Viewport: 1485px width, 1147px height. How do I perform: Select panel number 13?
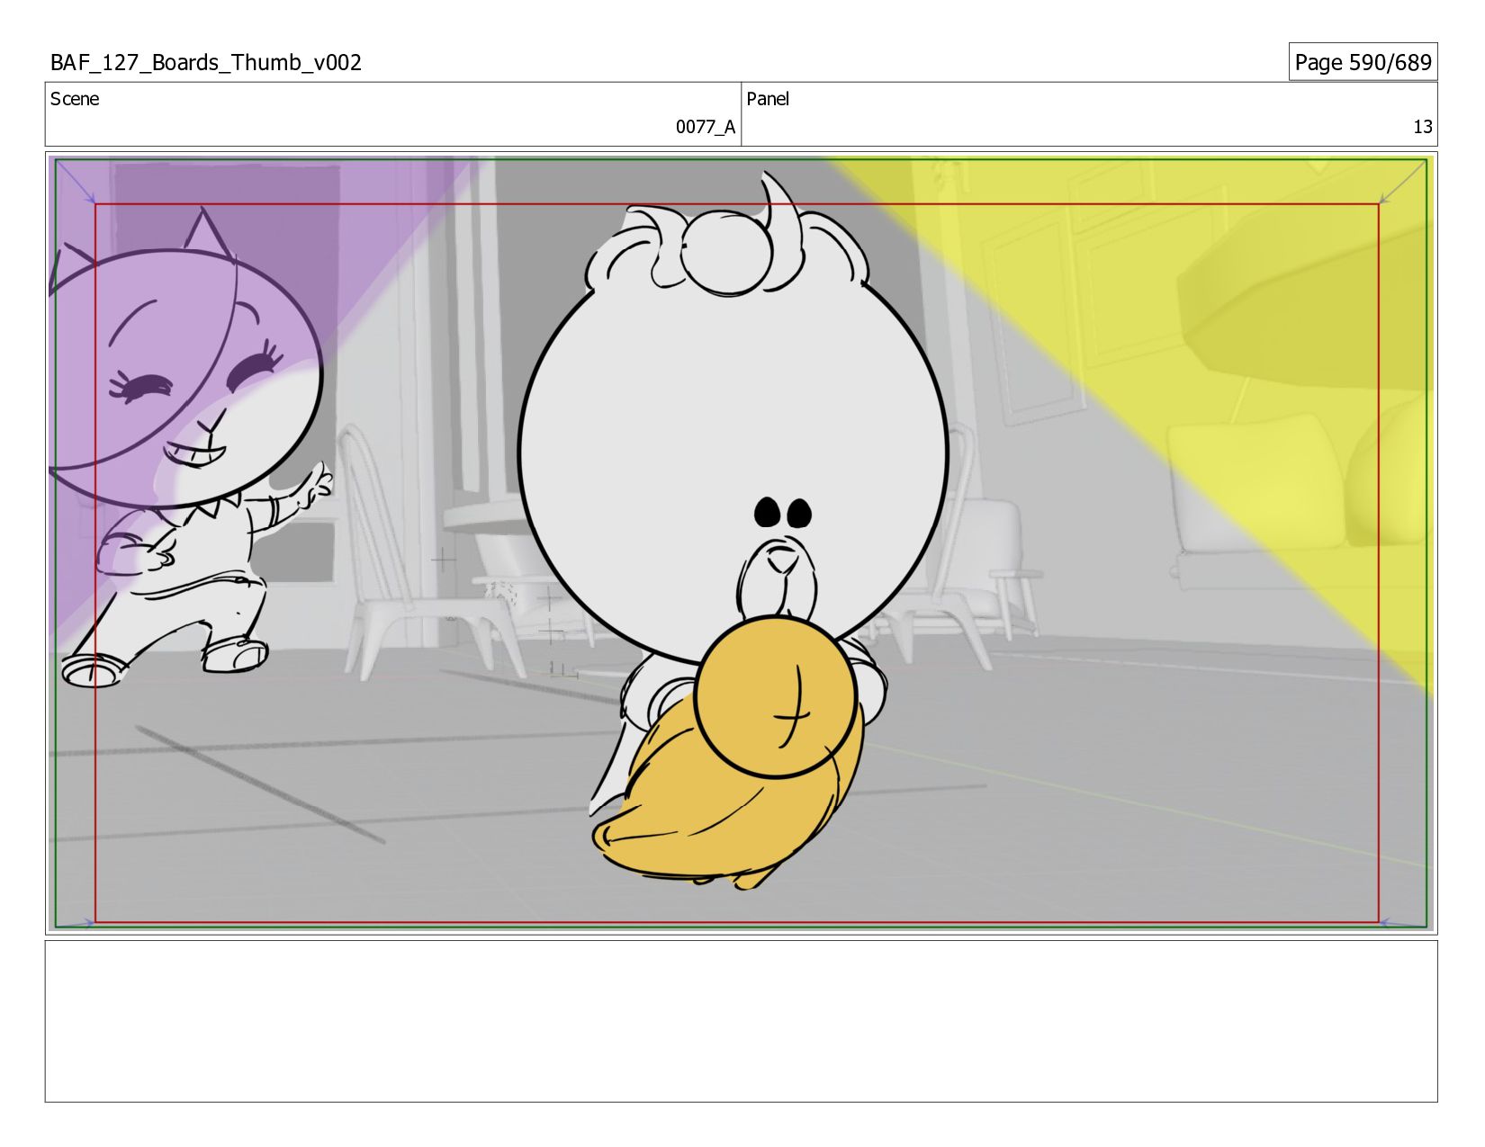pyautogui.click(x=1422, y=127)
